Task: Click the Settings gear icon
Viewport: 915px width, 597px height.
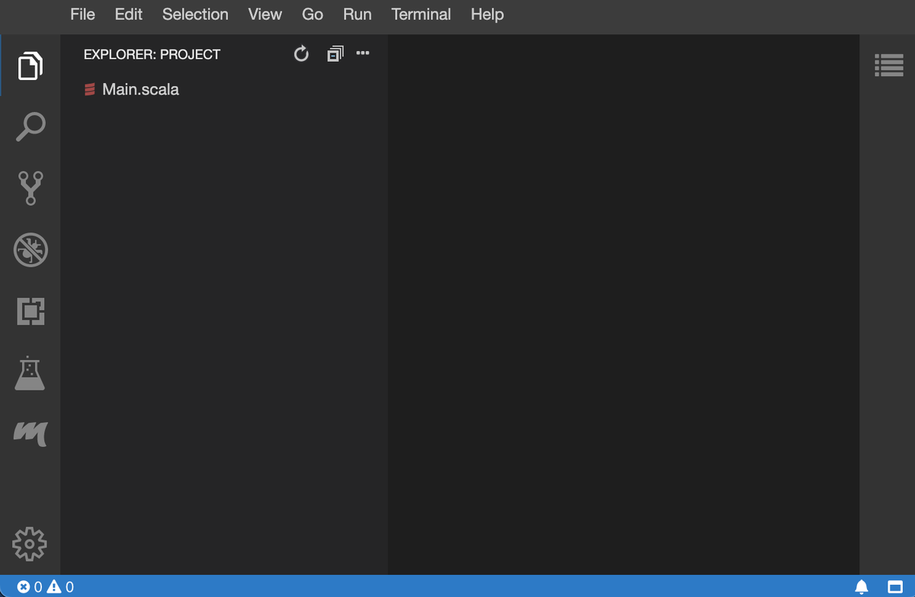Action: [x=30, y=544]
